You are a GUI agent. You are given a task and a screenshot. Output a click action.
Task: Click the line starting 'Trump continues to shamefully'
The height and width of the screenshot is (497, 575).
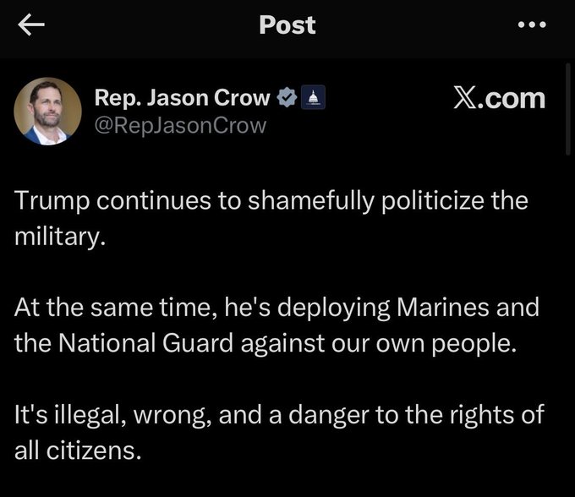coord(271,202)
